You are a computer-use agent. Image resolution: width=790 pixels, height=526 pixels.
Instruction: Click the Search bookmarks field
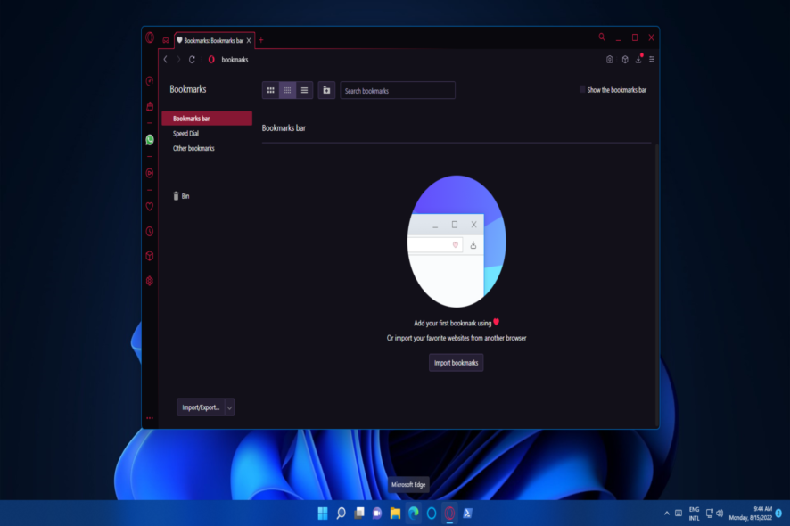[398, 91]
